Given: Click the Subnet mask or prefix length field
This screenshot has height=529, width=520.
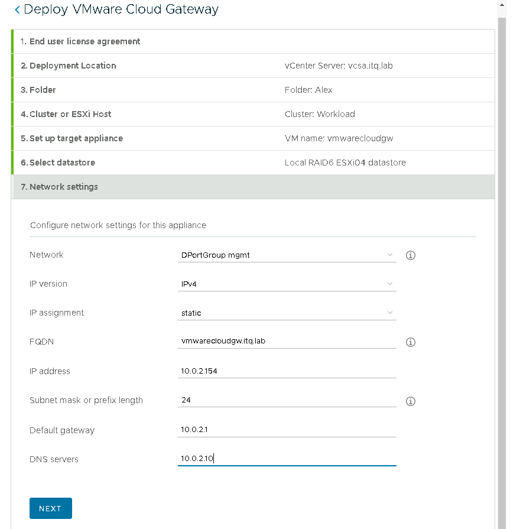Looking at the screenshot, I should [x=287, y=400].
